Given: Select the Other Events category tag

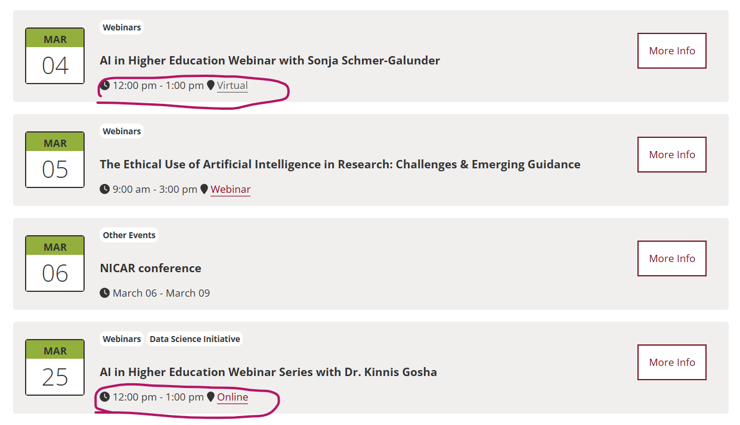Looking at the screenshot, I should [129, 235].
